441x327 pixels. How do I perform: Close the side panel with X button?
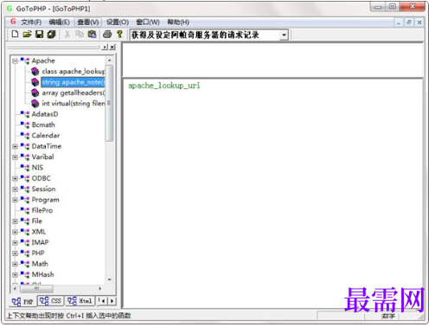[112, 47]
